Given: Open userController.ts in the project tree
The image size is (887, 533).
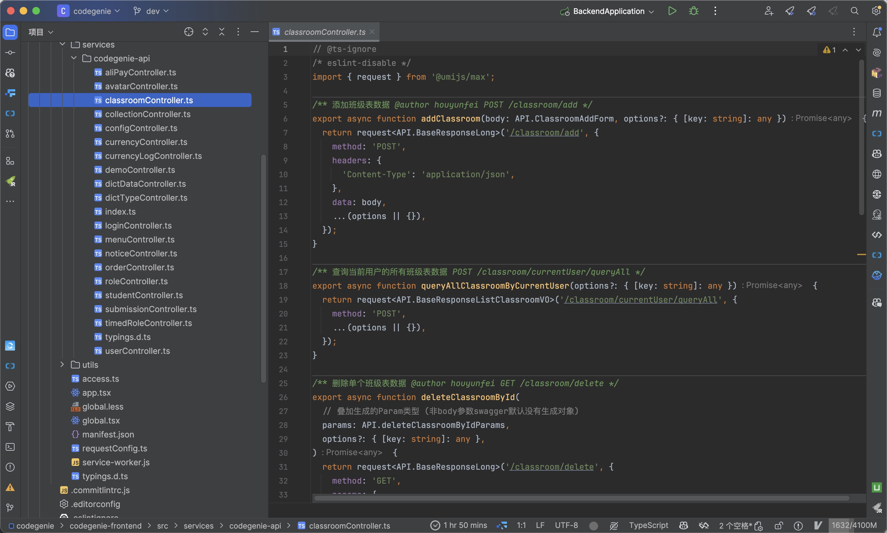Looking at the screenshot, I should pyautogui.click(x=137, y=351).
